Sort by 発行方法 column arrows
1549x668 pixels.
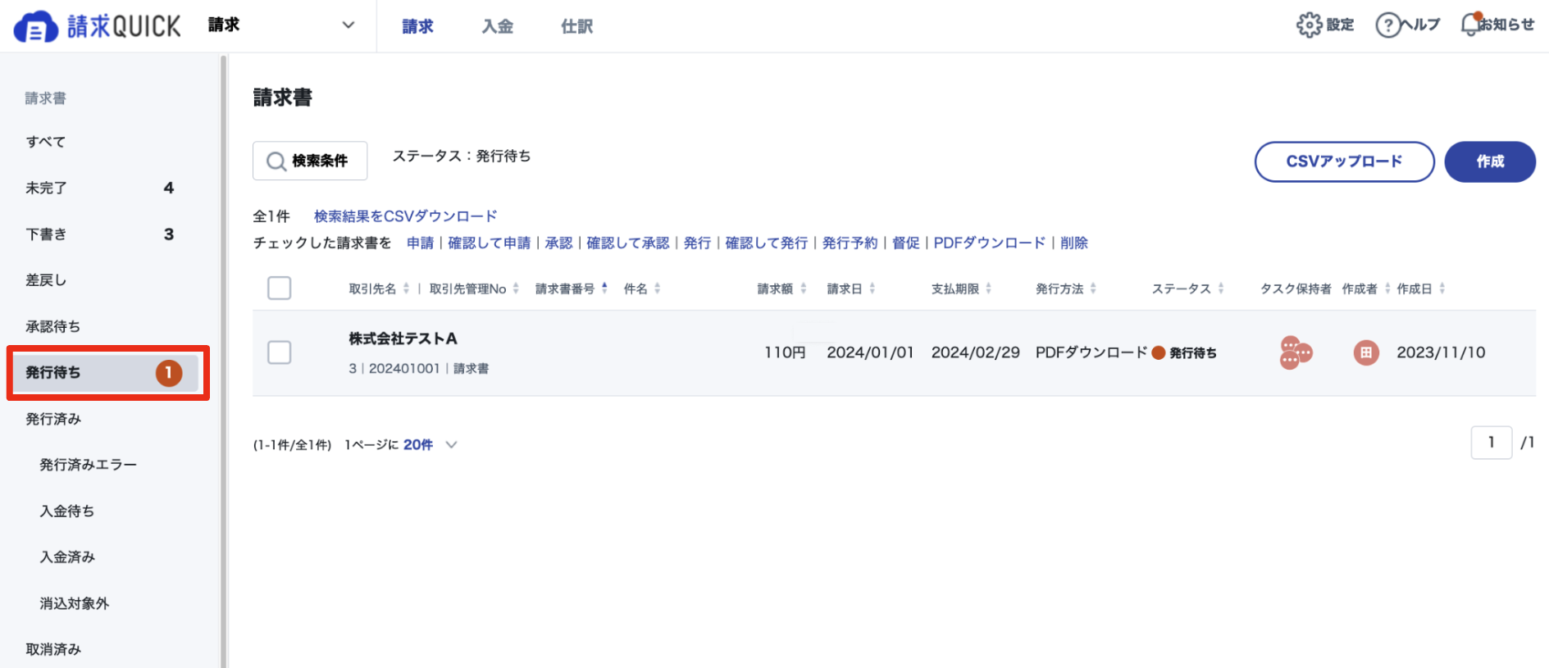click(x=1093, y=289)
